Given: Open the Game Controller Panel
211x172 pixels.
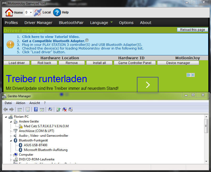Looking at the screenshot, I should pyautogui.click(x=135, y=63).
